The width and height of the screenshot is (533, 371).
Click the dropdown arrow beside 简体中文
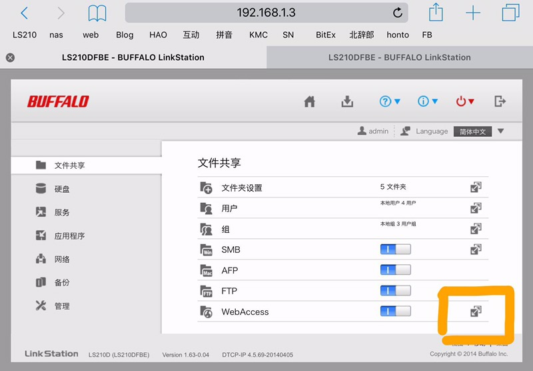click(x=501, y=131)
